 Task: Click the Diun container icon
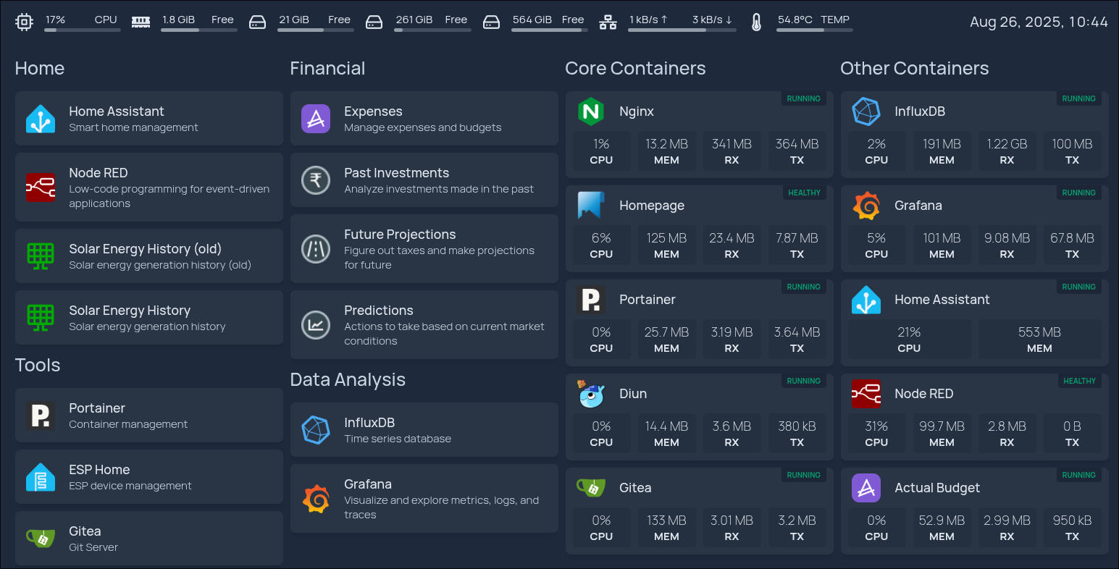(x=591, y=394)
